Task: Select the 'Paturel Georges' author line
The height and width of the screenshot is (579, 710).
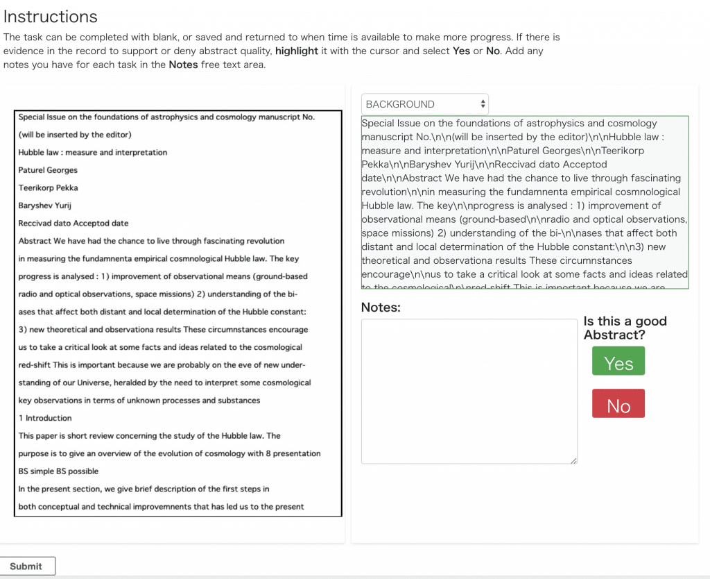Action: [48, 170]
